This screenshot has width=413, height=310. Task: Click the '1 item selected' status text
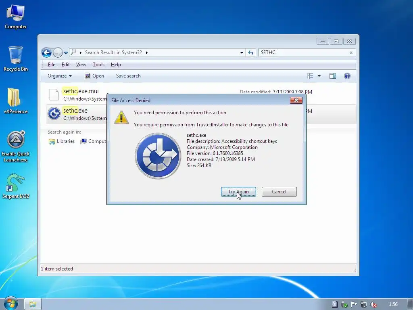pos(57,268)
